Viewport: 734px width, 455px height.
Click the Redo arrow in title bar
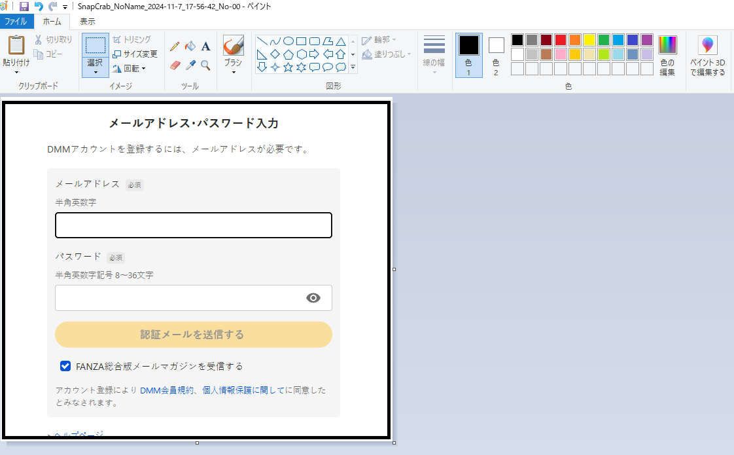[x=52, y=7]
